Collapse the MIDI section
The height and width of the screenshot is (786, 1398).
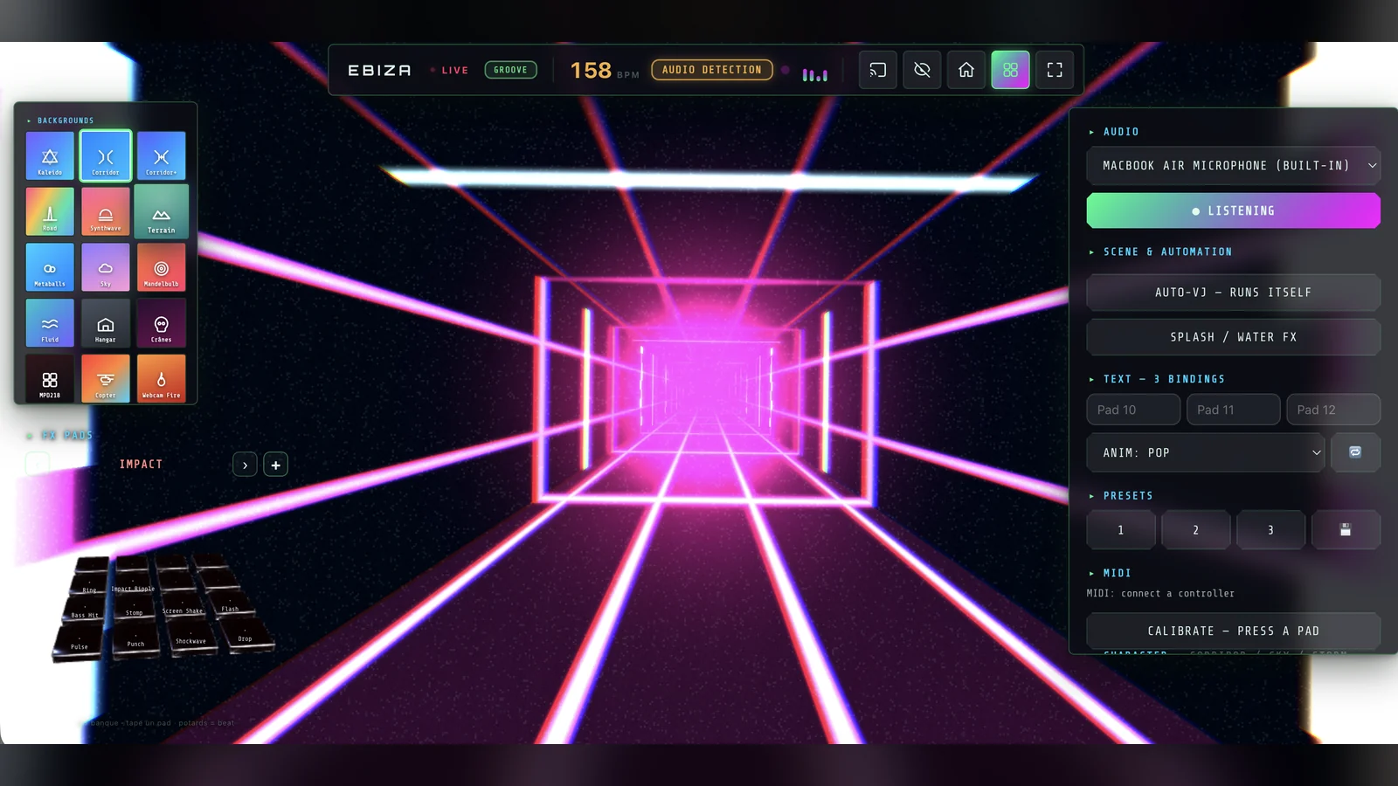[x=1111, y=573]
